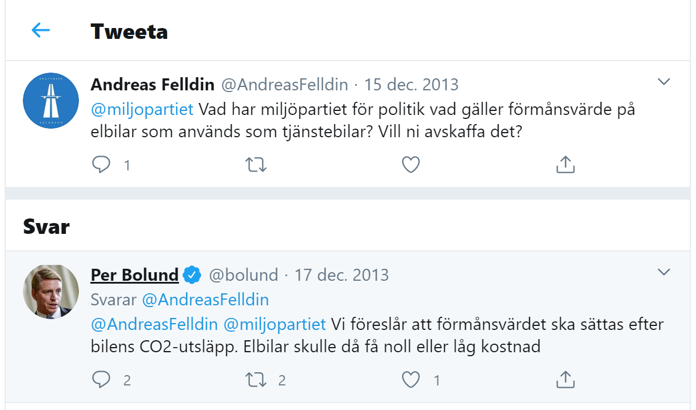Retweet Per Bolund's reply
This screenshot has width=696, height=410.
pyautogui.click(x=255, y=380)
